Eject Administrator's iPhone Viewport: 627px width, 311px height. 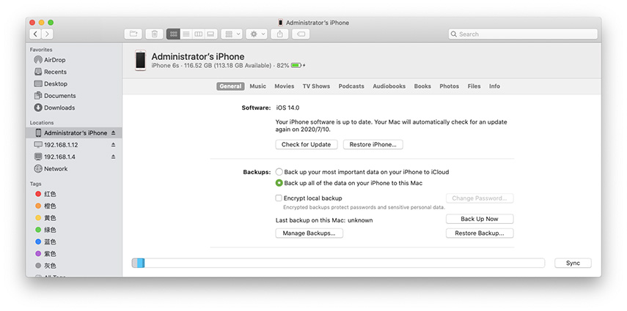click(x=113, y=133)
